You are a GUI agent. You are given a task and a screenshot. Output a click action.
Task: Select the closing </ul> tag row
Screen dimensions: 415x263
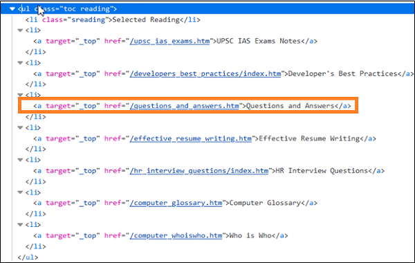[28, 257]
